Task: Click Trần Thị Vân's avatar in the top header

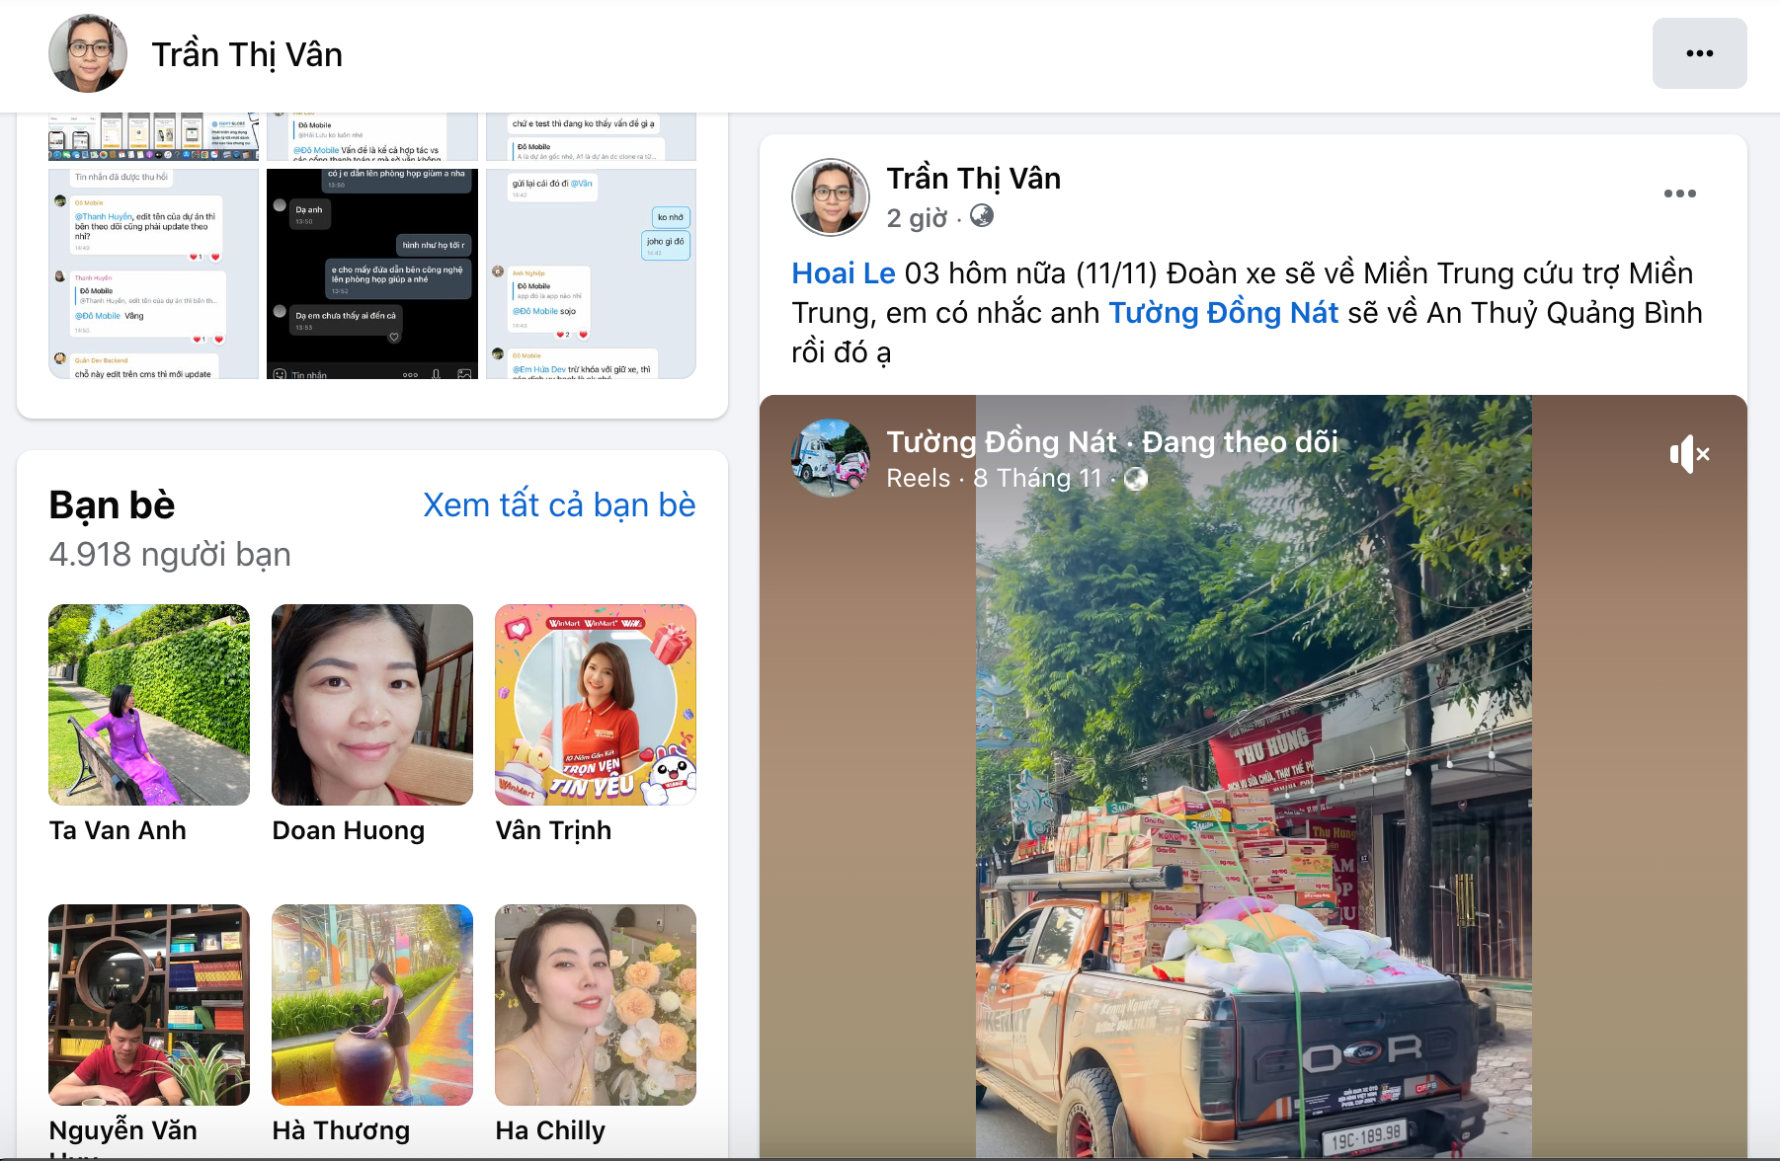Action: coord(88,53)
